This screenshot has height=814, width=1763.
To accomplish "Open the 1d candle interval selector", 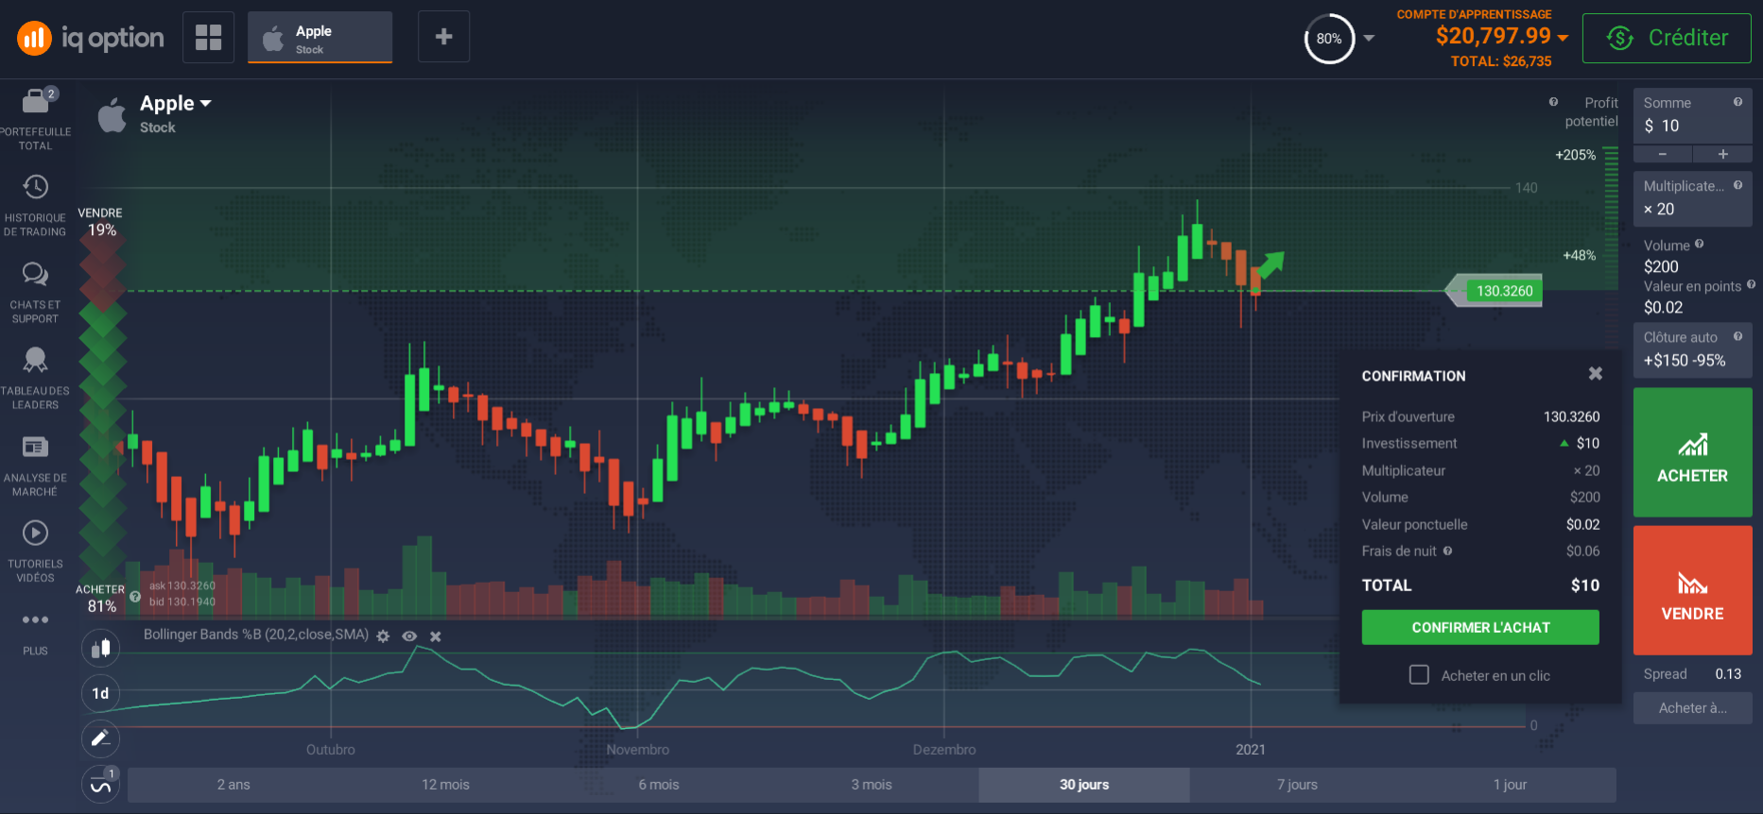I will (x=100, y=693).
